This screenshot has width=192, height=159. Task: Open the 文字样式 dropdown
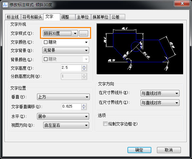tap(60, 33)
